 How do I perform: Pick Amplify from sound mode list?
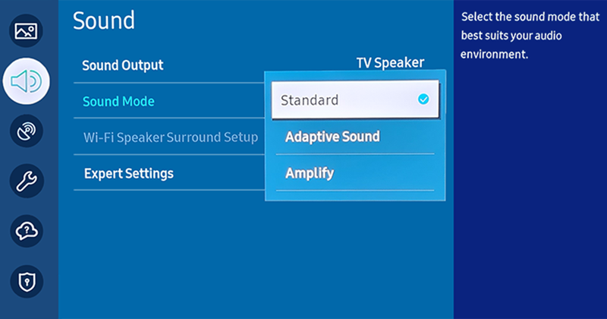pos(310,174)
